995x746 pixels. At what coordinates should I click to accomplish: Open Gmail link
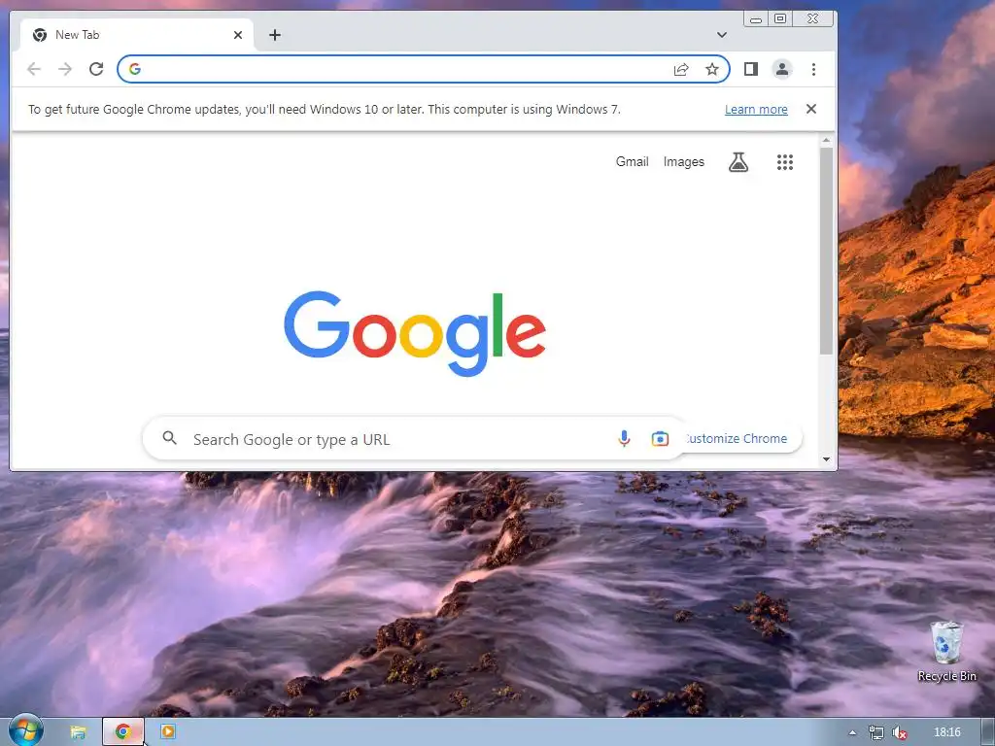pos(632,162)
